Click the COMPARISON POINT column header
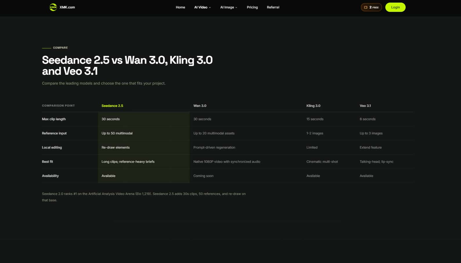 [x=58, y=106]
